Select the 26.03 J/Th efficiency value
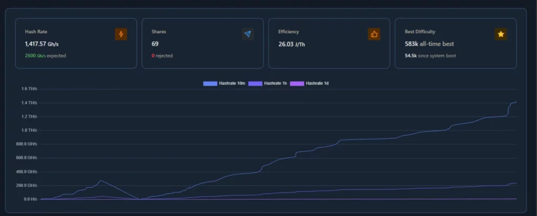Viewport: 537px width, 216px height. [x=292, y=44]
